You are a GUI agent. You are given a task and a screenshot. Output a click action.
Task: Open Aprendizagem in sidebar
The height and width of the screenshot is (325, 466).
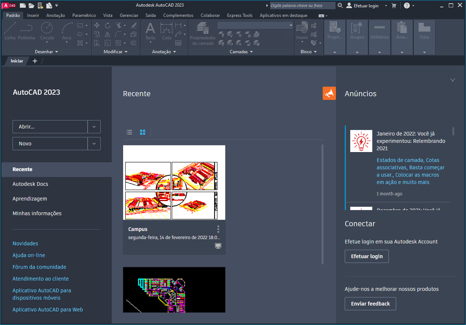pos(30,199)
